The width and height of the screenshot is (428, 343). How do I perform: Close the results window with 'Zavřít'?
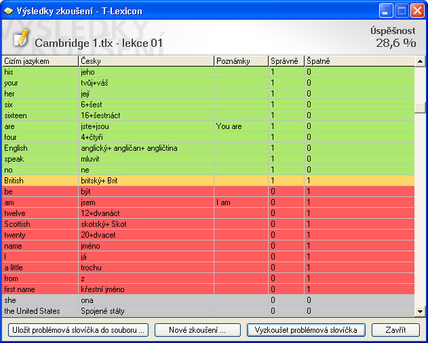pyautogui.click(x=395, y=330)
